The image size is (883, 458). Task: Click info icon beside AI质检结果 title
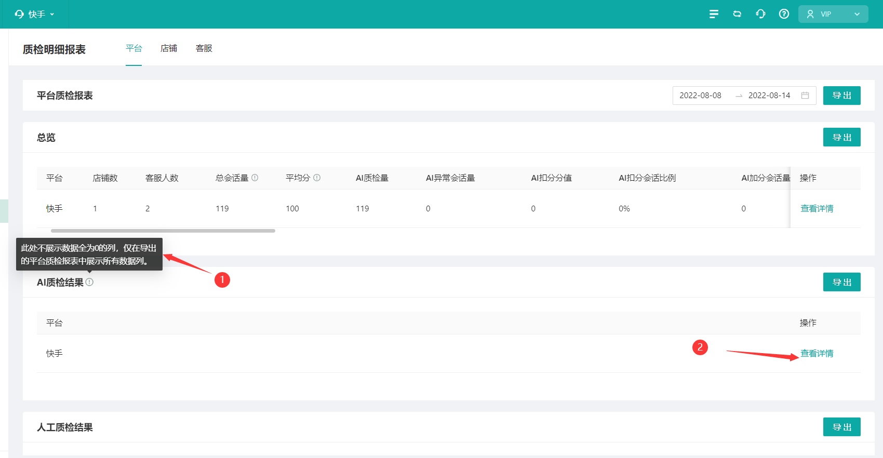pyautogui.click(x=89, y=282)
